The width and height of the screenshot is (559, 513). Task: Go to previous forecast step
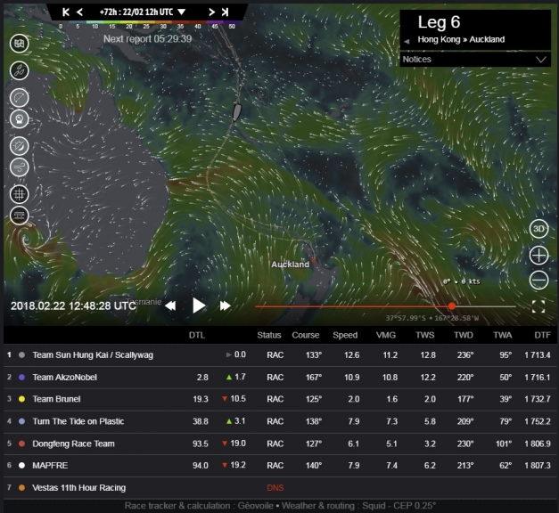80,12
